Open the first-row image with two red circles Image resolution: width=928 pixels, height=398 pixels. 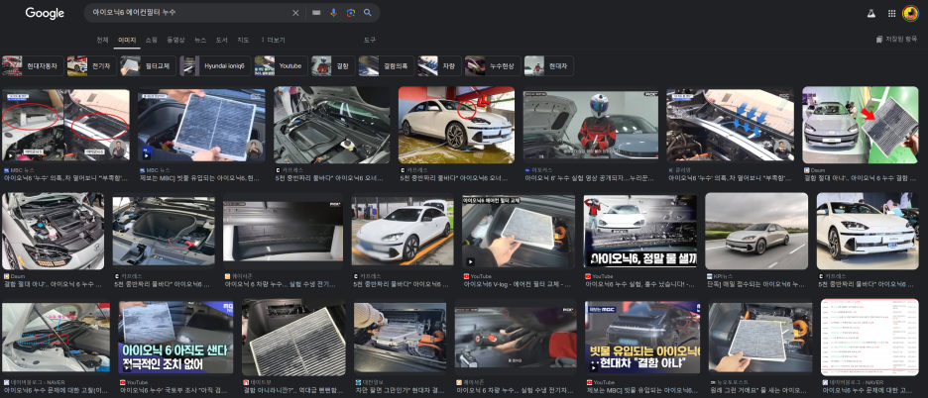pyautogui.click(x=65, y=126)
